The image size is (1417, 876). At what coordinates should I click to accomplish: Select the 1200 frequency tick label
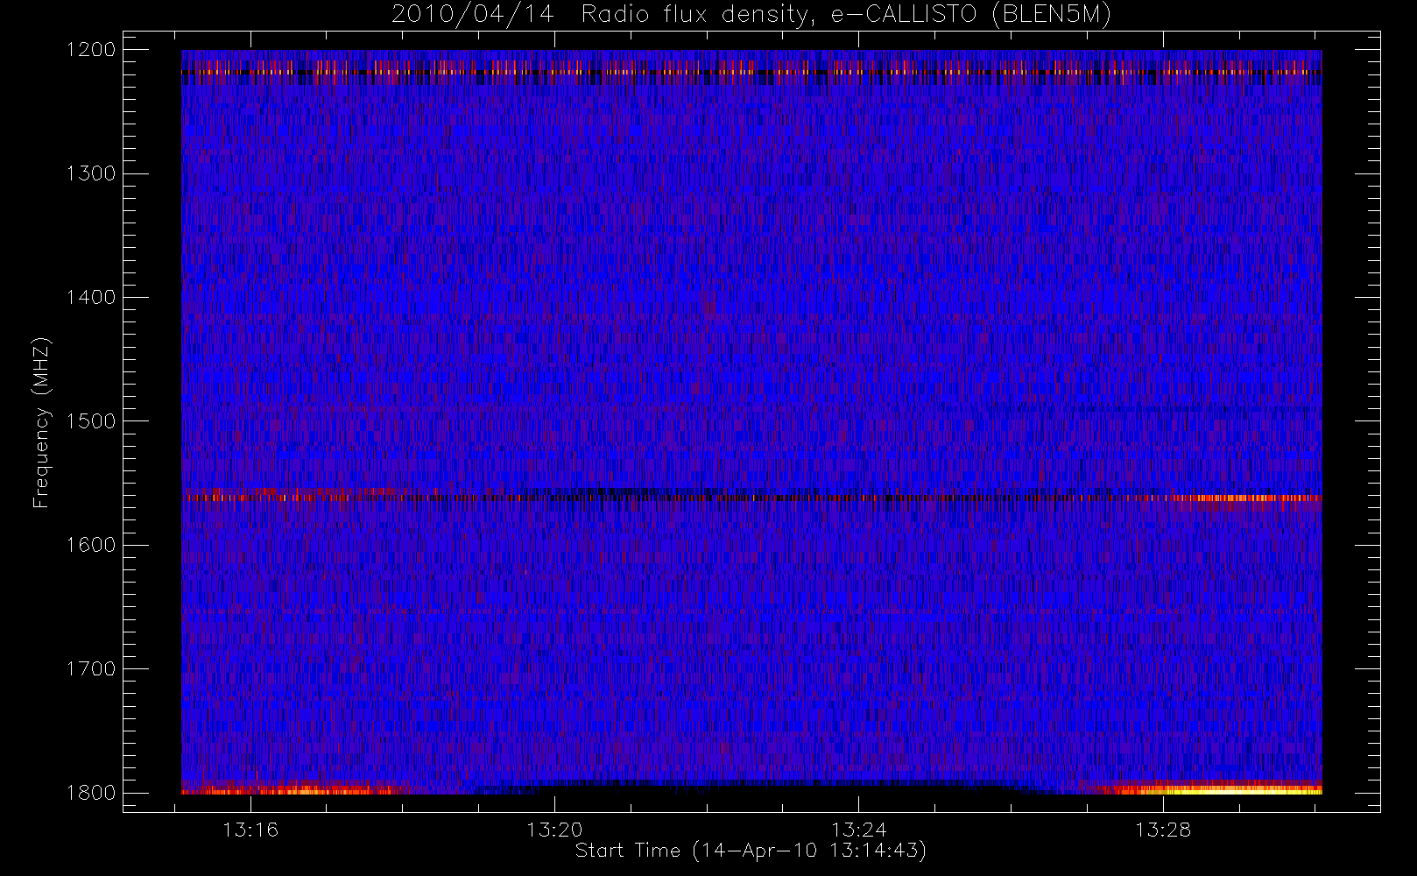click(x=91, y=50)
